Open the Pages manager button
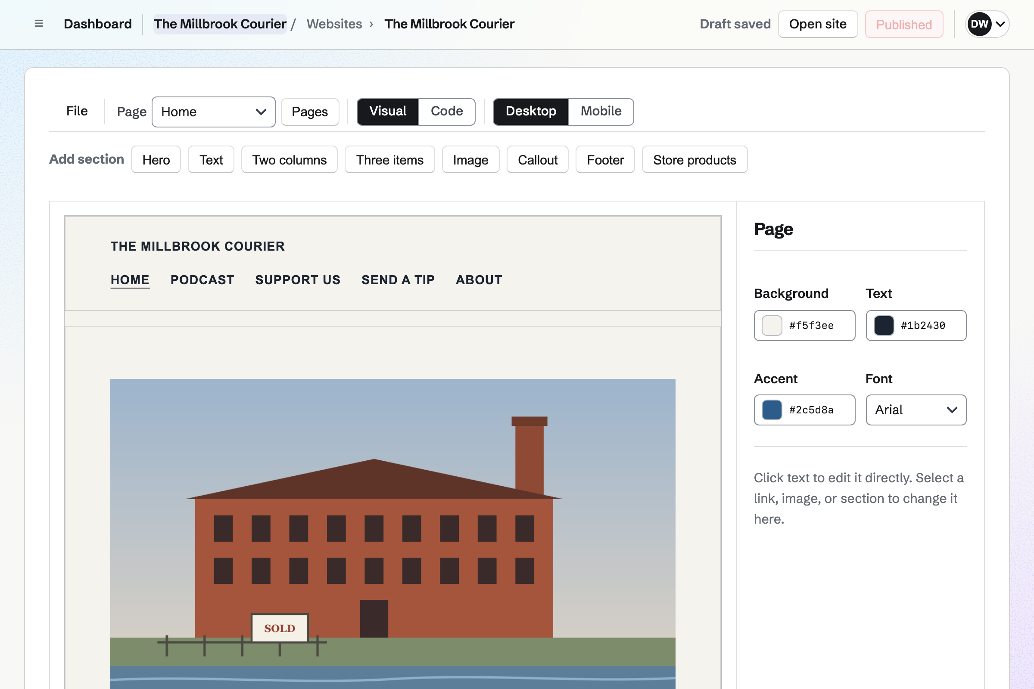This screenshot has height=689, width=1034. tap(310, 112)
